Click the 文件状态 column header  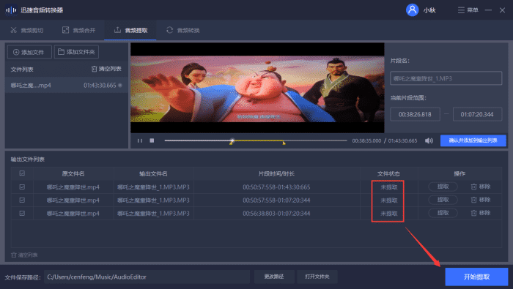pyautogui.click(x=388, y=173)
